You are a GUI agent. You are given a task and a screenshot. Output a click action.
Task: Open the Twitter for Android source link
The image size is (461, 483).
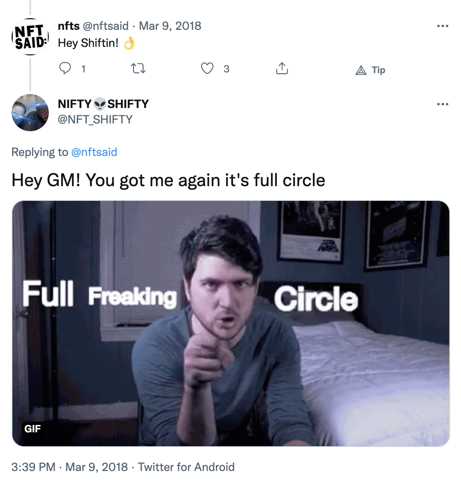pos(187,467)
